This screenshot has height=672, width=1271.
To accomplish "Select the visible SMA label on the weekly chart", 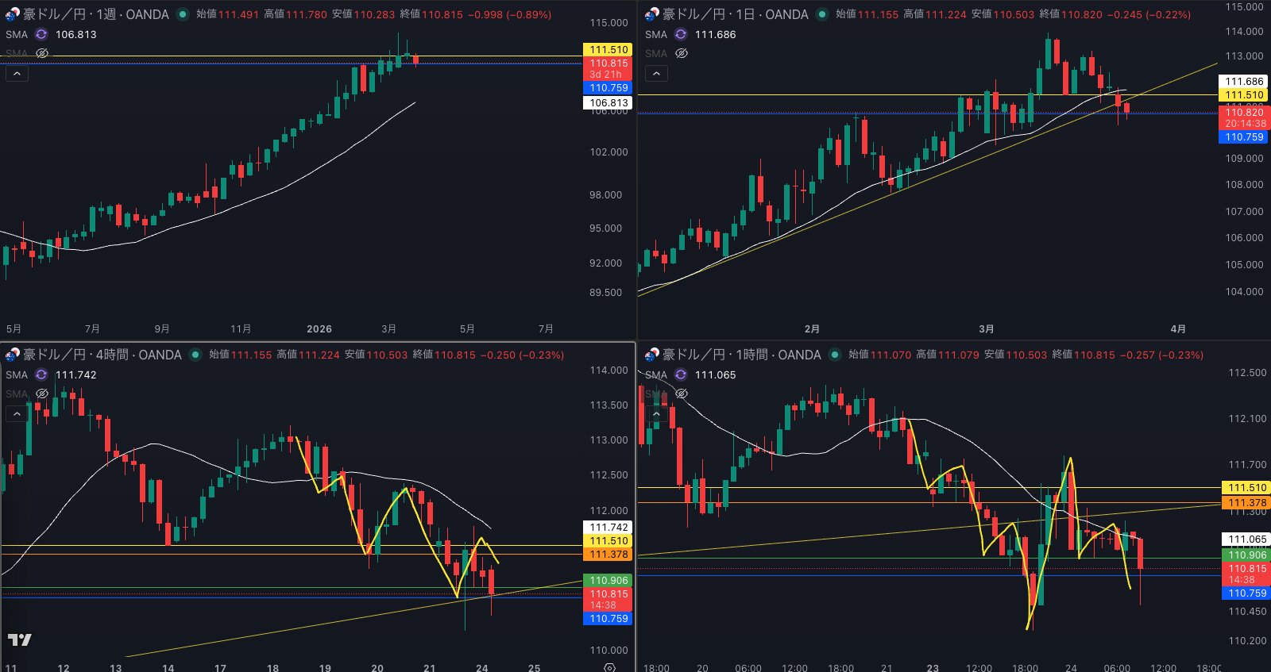I will (17, 34).
